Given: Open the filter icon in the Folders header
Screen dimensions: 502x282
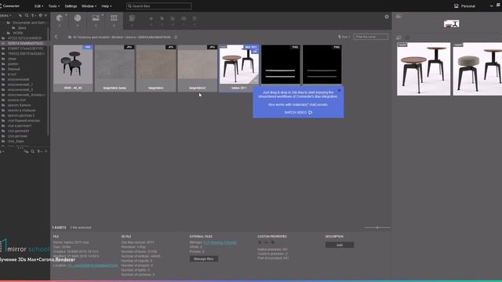Looking at the screenshot, I should pos(33,16).
